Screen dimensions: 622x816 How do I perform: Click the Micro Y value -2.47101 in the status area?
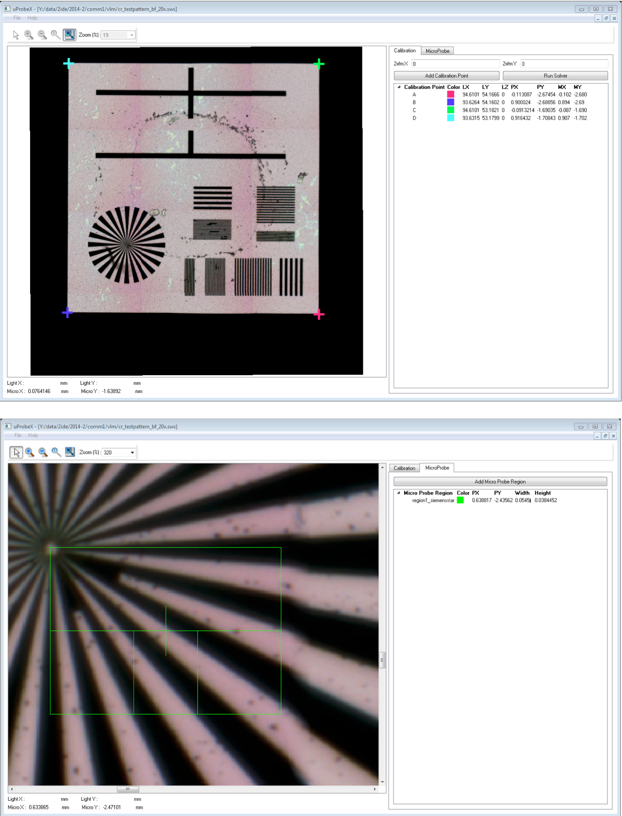[112, 808]
